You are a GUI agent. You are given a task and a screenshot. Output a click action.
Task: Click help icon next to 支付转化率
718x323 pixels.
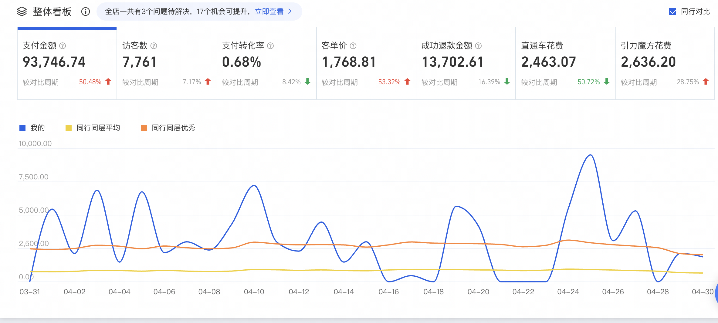[x=270, y=46]
